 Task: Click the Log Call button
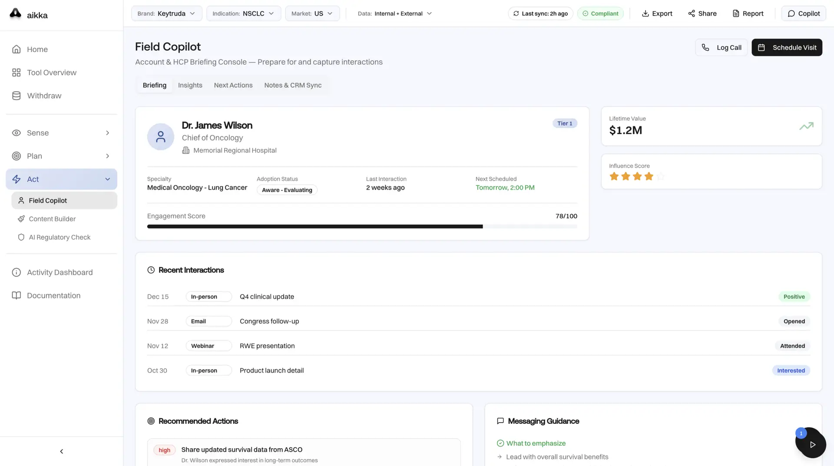coord(721,47)
